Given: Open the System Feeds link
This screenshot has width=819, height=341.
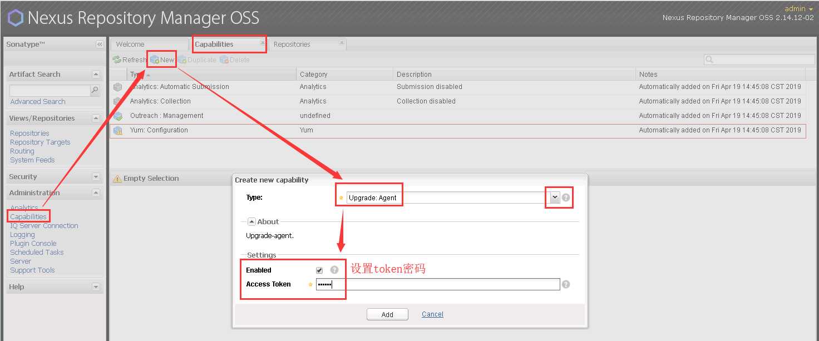Looking at the screenshot, I should click(x=32, y=160).
